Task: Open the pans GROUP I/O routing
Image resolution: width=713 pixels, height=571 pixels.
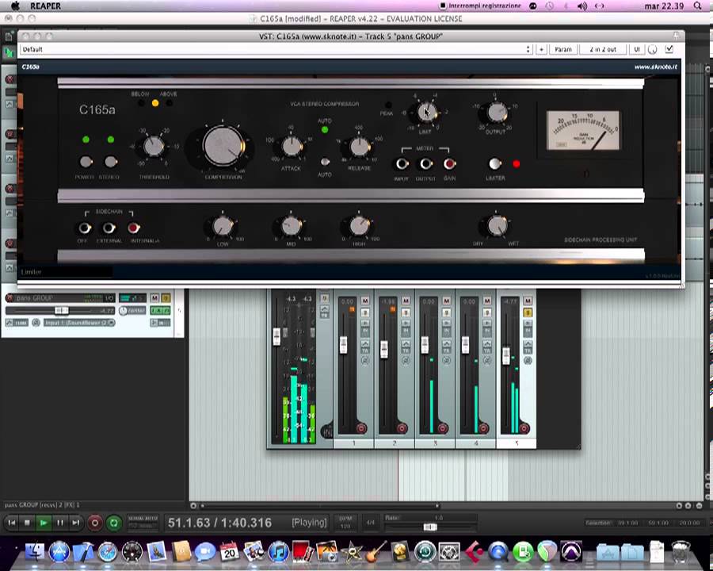Action: click(x=109, y=298)
